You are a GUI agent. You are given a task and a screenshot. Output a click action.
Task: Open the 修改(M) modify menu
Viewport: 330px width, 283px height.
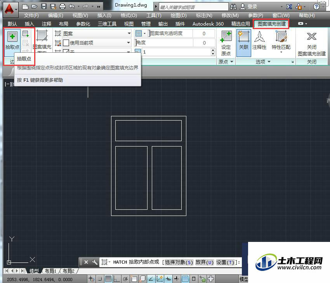point(230,16)
